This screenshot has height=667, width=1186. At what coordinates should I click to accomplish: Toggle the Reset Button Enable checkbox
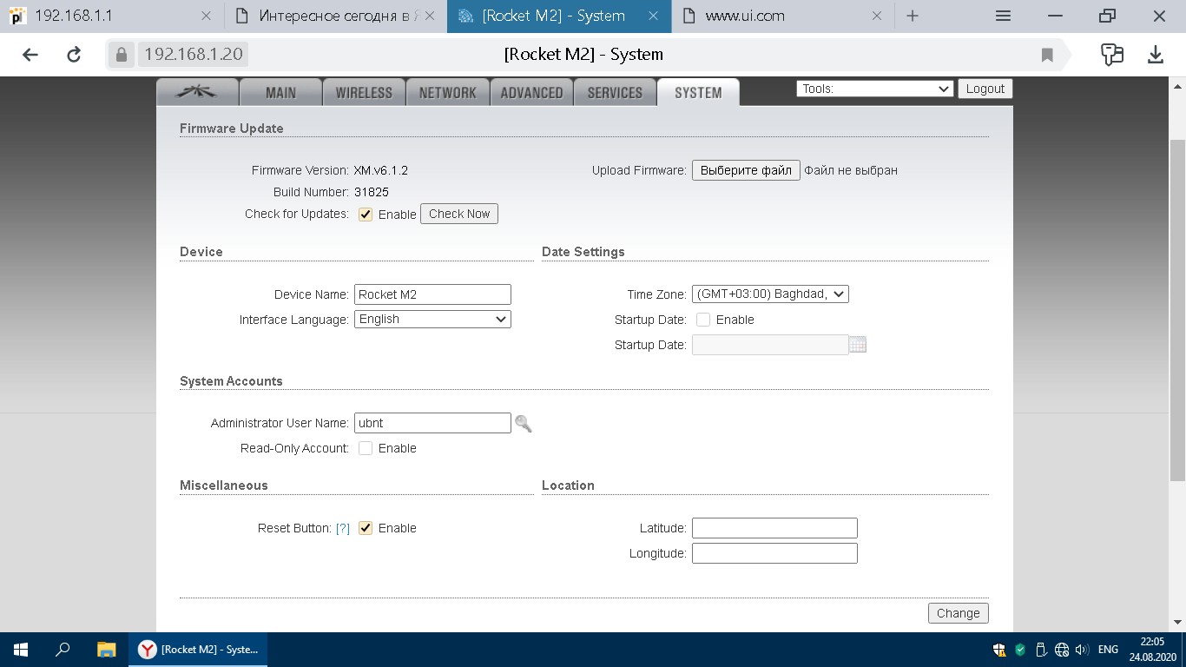tap(366, 528)
